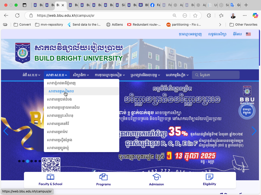Image resolution: width=261 pixels, height=195 pixels.
Task: Select សាខារាជធានីភ្នំពេញ from campus menu
Action: 61,83
